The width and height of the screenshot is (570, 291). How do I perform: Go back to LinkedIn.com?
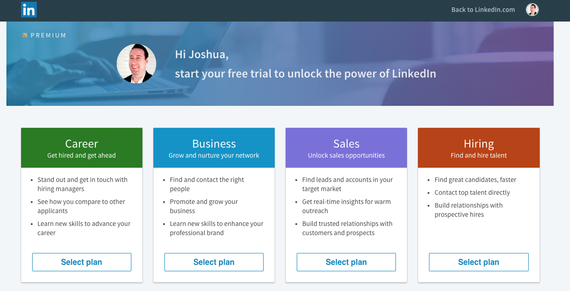click(x=483, y=10)
